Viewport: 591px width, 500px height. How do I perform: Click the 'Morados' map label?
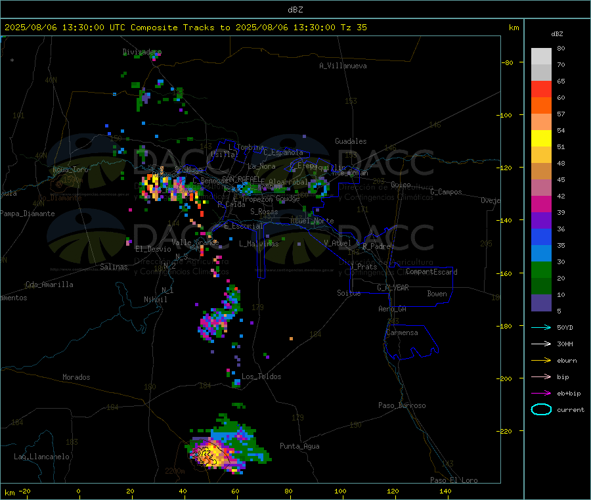[77, 377]
